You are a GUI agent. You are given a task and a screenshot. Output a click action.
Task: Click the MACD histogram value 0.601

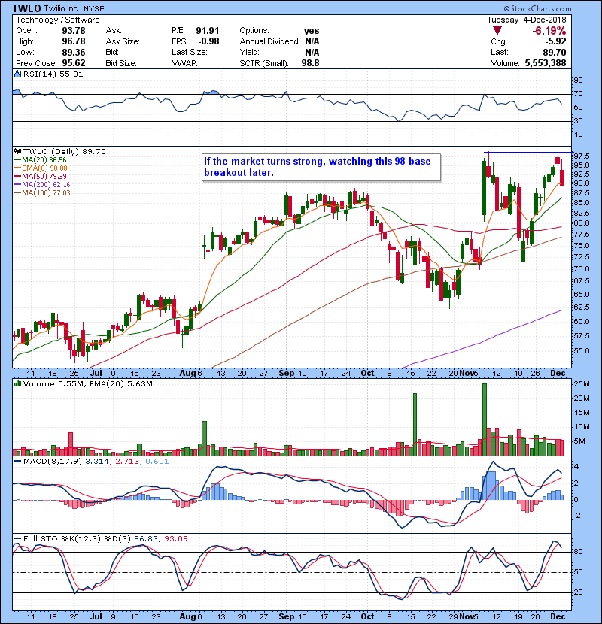tap(157, 462)
